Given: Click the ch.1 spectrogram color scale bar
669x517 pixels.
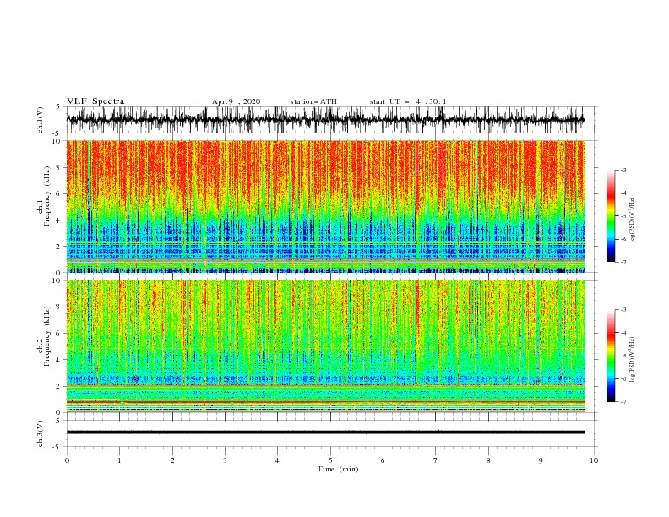Looking at the screenshot, I should click(x=611, y=216).
